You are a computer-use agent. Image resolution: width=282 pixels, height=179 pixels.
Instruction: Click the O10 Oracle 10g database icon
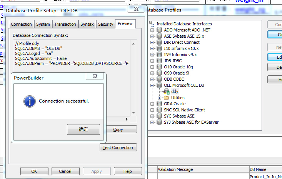tap(159, 67)
